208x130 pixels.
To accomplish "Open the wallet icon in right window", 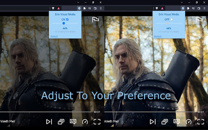I will pyautogui.click(x=199, y=8).
